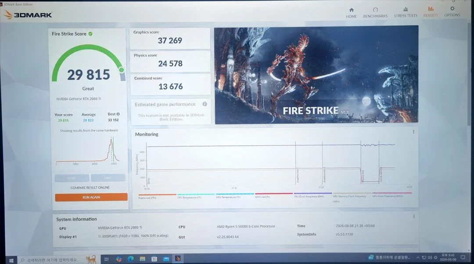The image size is (474, 264).
Task: Open Compare Result Online link
Action: [x=90, y=188]
